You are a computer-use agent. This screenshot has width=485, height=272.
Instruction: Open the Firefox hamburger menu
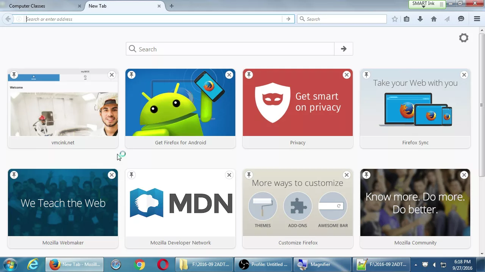477,19
